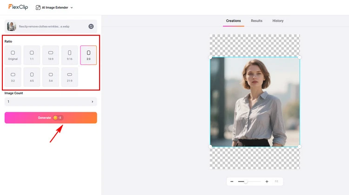349x195 pixels.
Task: Select the 21:9 ratio option
Action: 70,77
